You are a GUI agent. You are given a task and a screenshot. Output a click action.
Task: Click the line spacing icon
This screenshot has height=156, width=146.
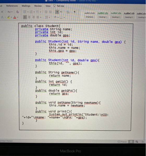46,17
